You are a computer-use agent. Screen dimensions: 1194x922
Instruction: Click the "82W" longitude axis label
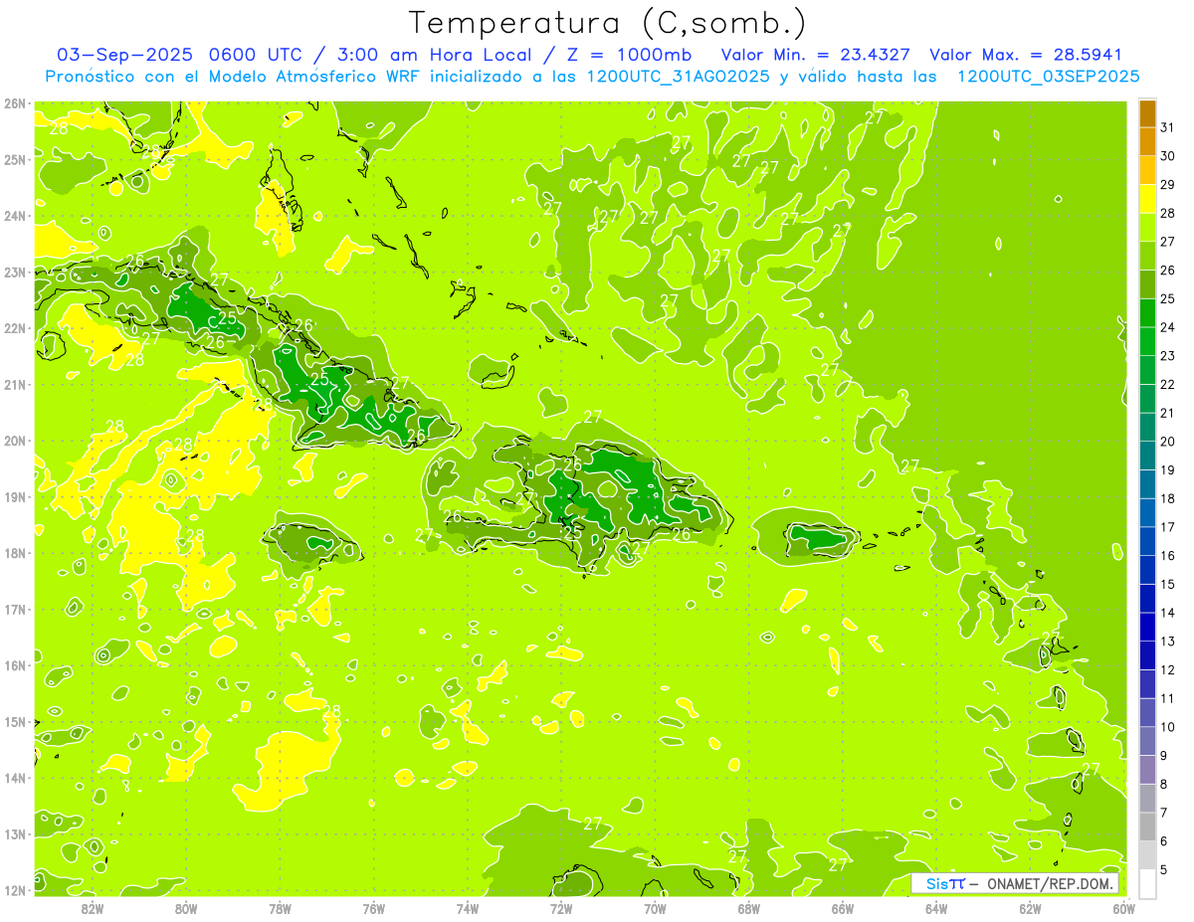pyautogui.click(x=93, y=908)
